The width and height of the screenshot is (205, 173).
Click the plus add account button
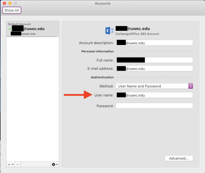tap(9, 164)
